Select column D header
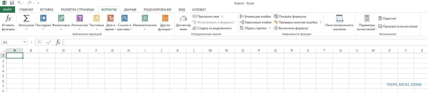Image resolution: width=428 pixels, height=92 pixels. point(63,51)
